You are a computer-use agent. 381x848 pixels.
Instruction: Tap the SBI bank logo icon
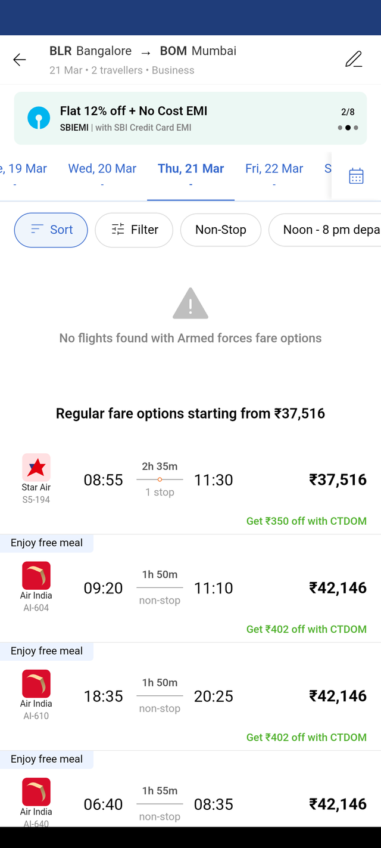(39, 118)
